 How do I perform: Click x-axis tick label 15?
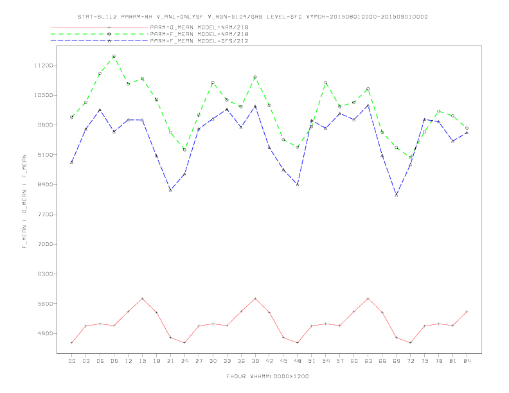point(142,361)
